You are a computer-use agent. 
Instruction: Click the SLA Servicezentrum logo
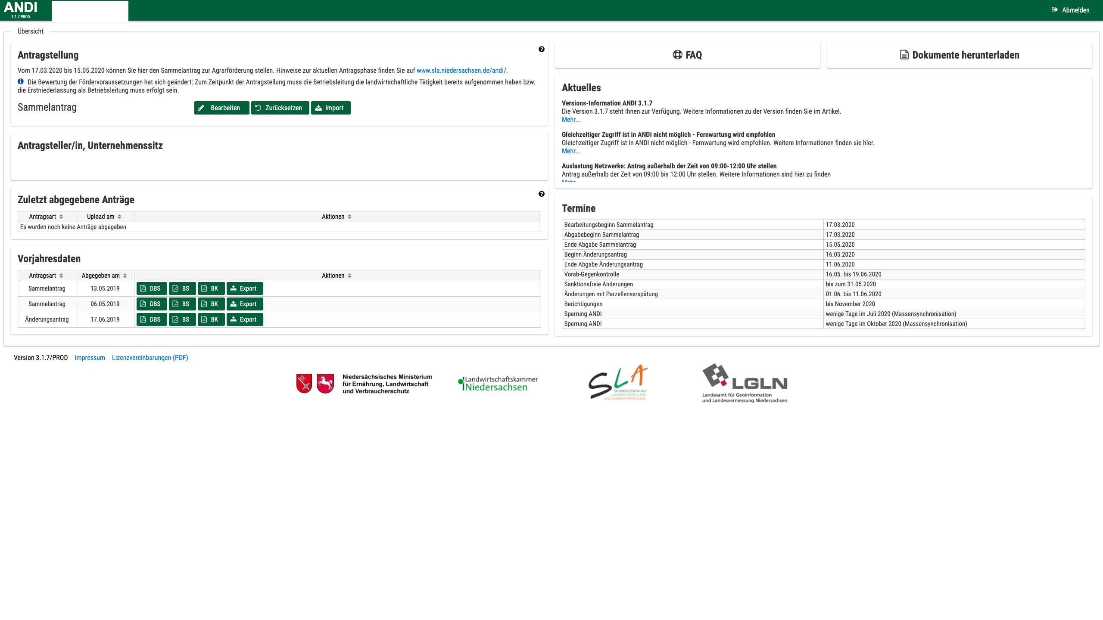click(618, 382)
